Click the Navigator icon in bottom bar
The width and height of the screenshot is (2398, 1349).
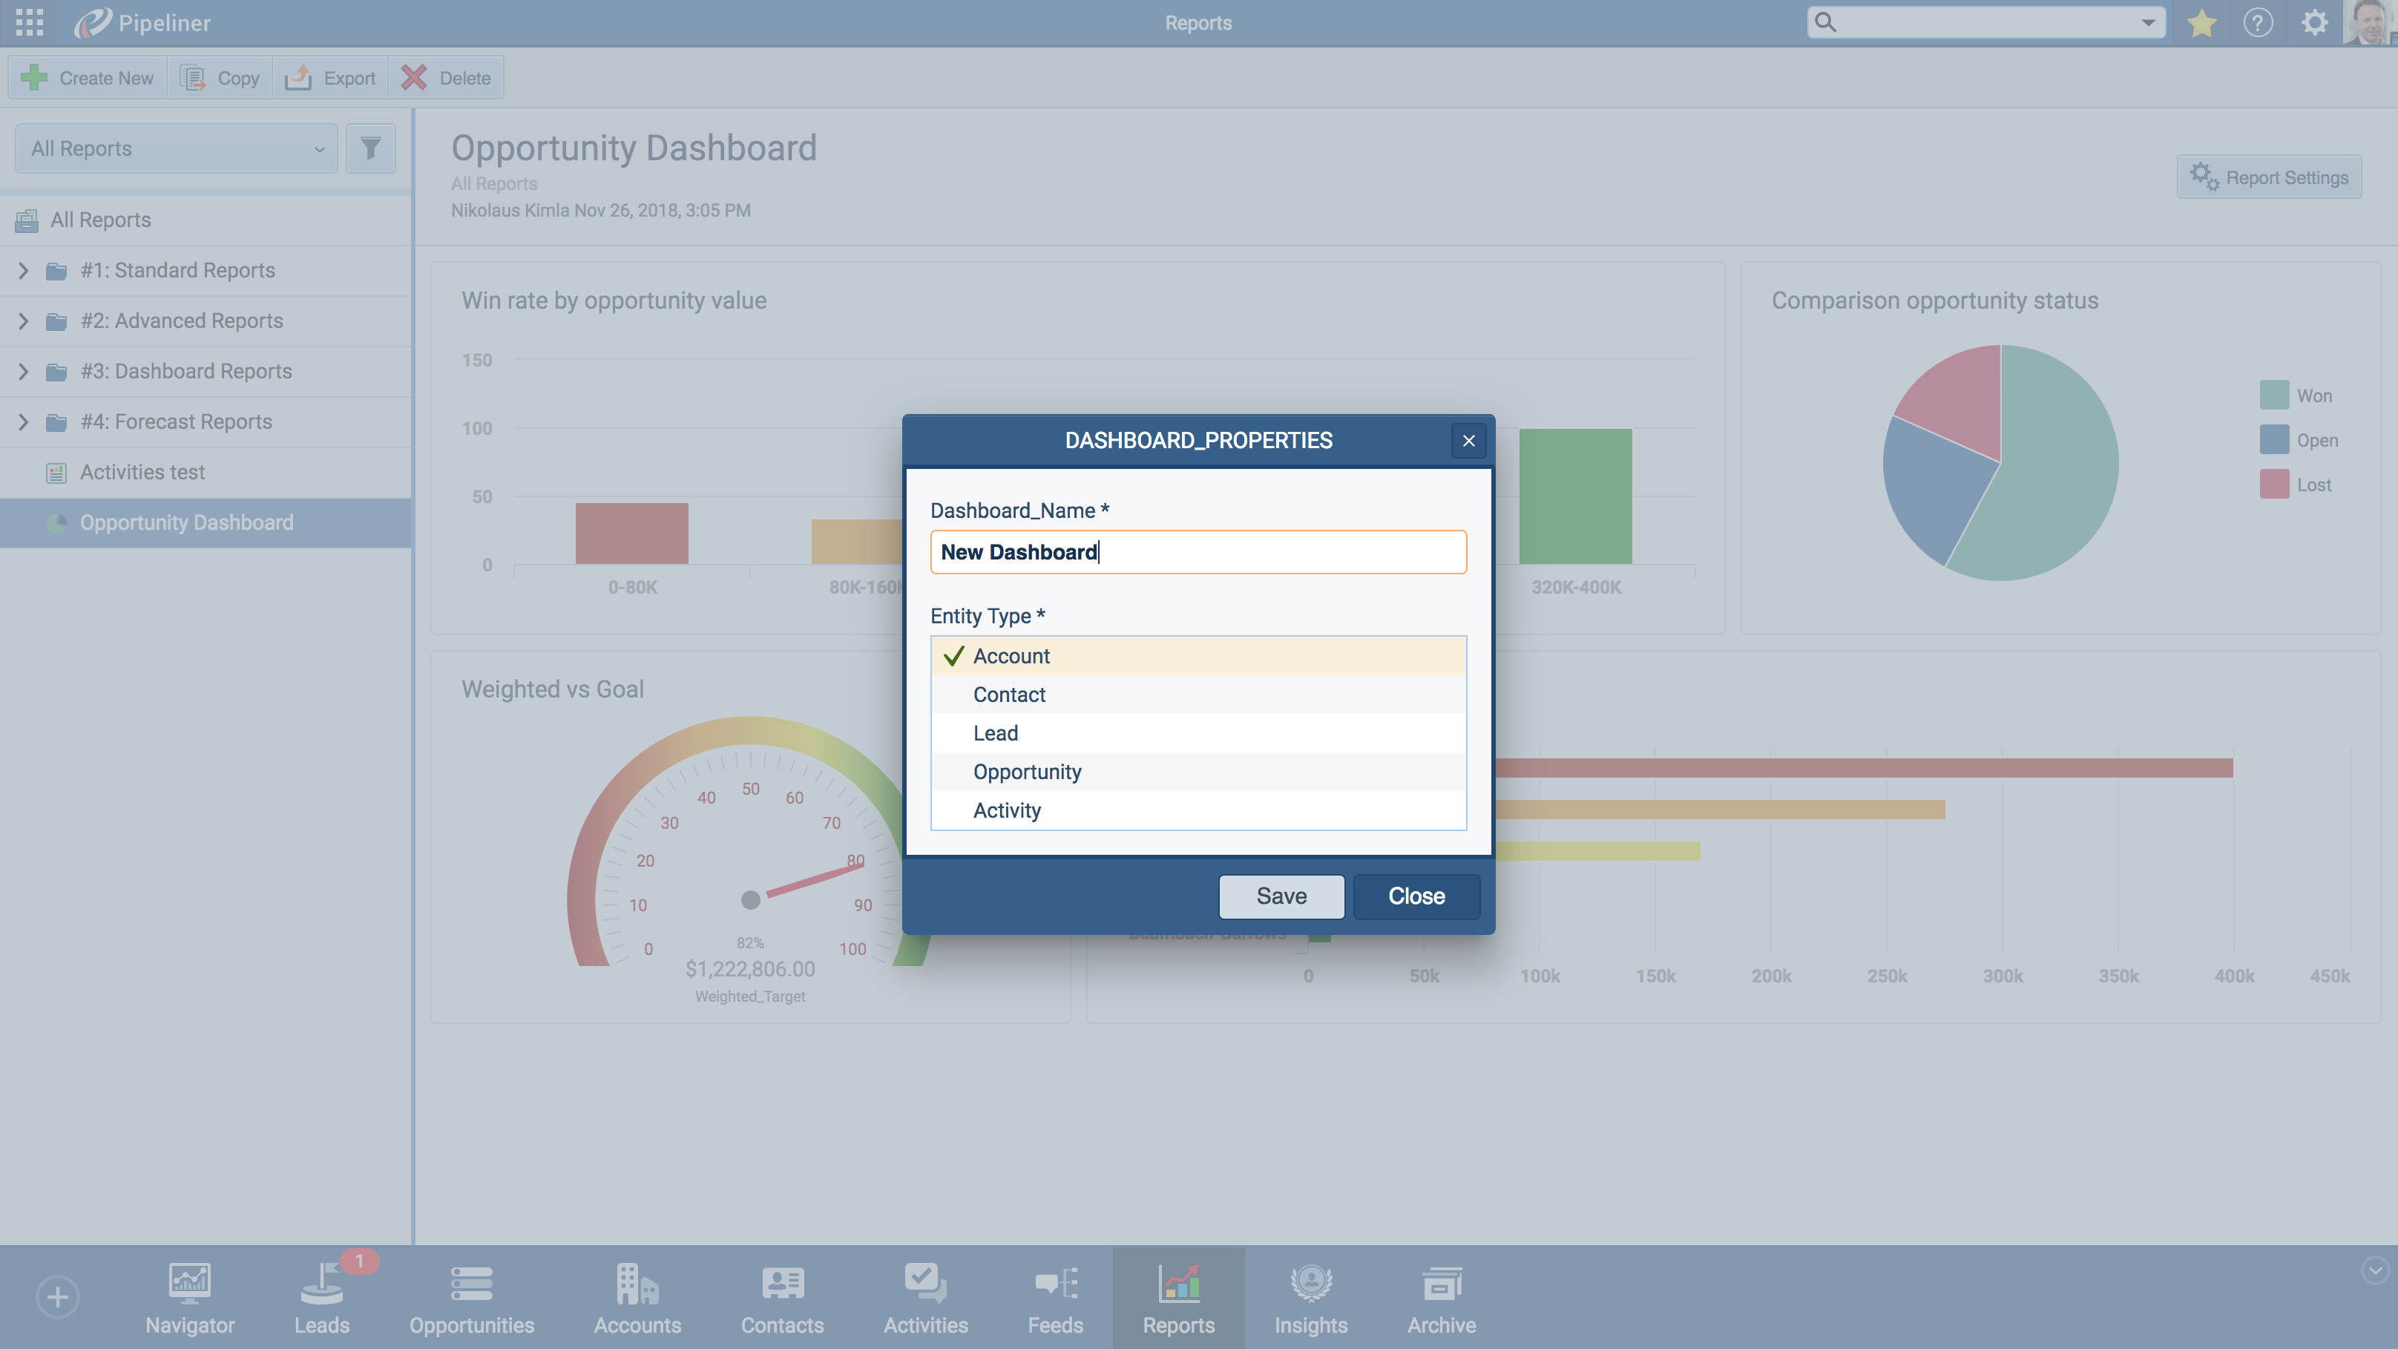click(189, 1297)
